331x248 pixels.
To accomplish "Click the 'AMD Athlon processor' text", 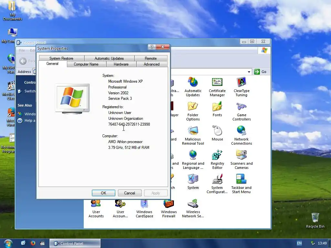I will pyautogui.click(x=125, y=142).
